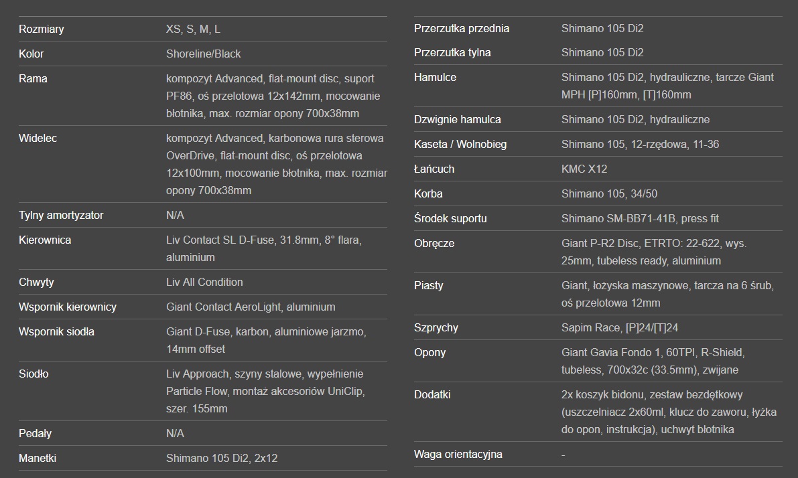Click the Rama specification label
798x478 pixels.
click(34, 78)
